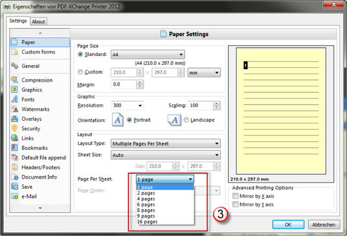Click Custom width 210.0 stepper
The width and height of the screenshot is (347, 236).
(140, 73)
